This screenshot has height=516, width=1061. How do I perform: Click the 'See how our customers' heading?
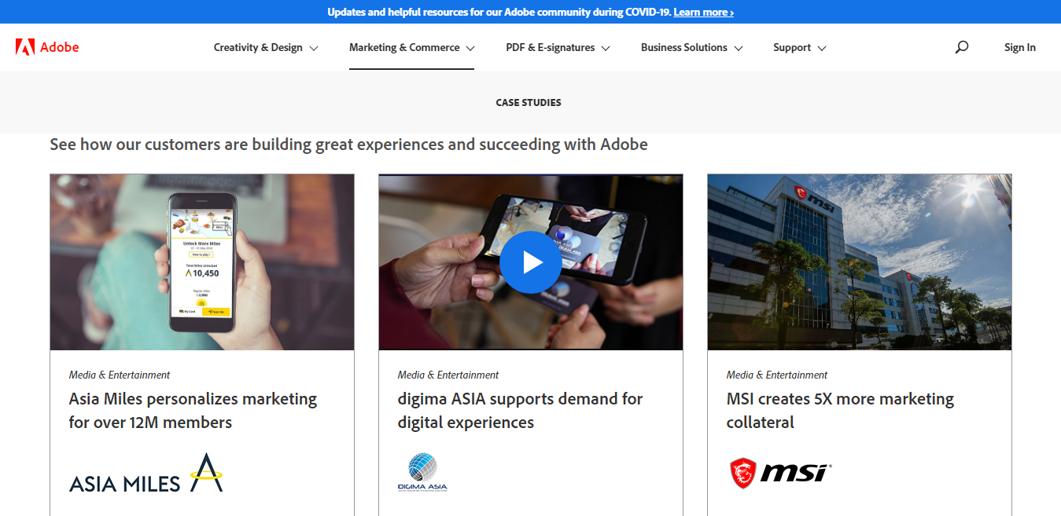click(348, 145)
